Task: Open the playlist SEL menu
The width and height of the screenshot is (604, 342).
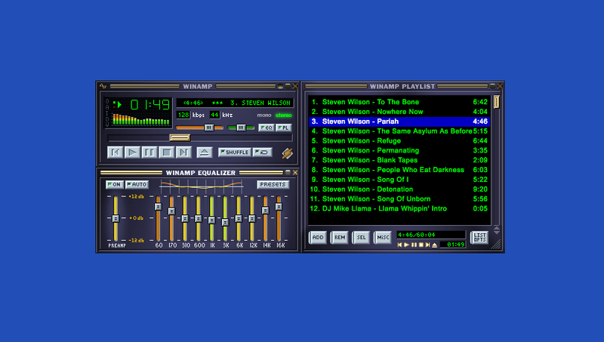Action: coord(362,238)
